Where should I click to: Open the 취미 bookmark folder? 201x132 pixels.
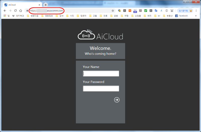pyautogui.click(x=148, y=16)
